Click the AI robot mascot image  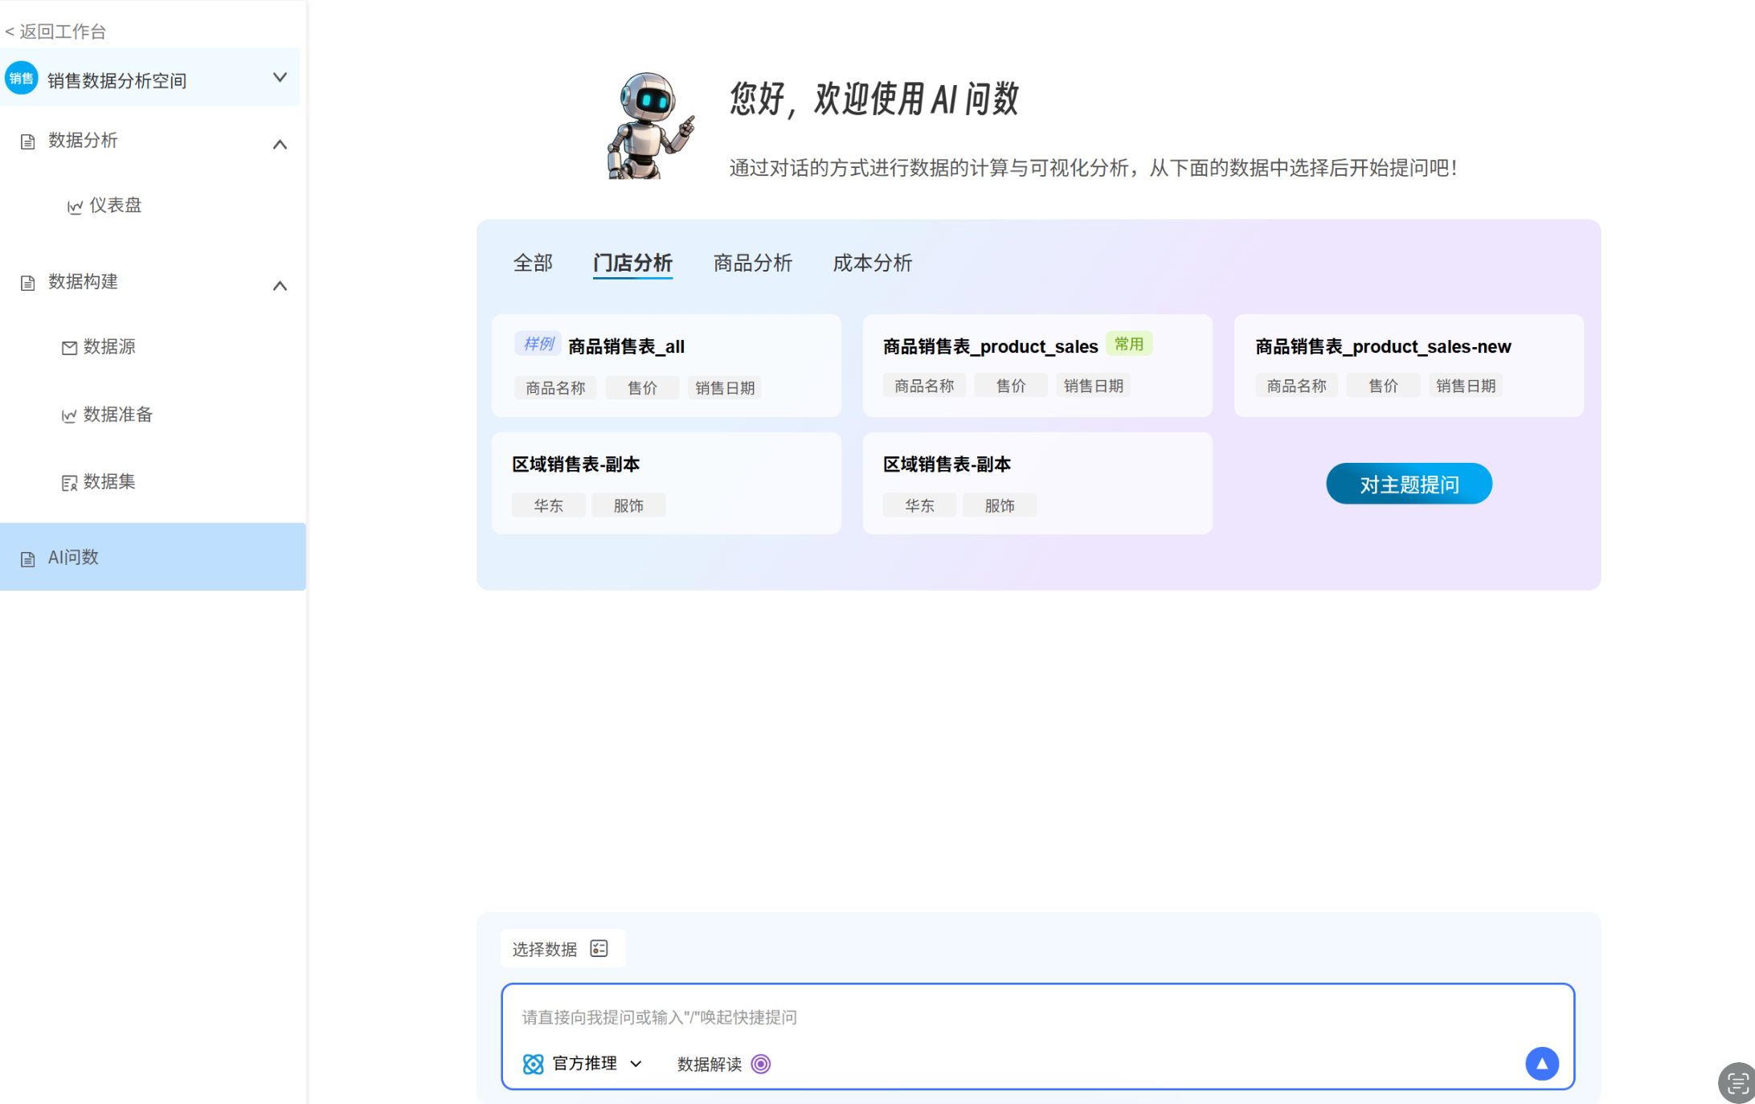click(x=650, y=125)
